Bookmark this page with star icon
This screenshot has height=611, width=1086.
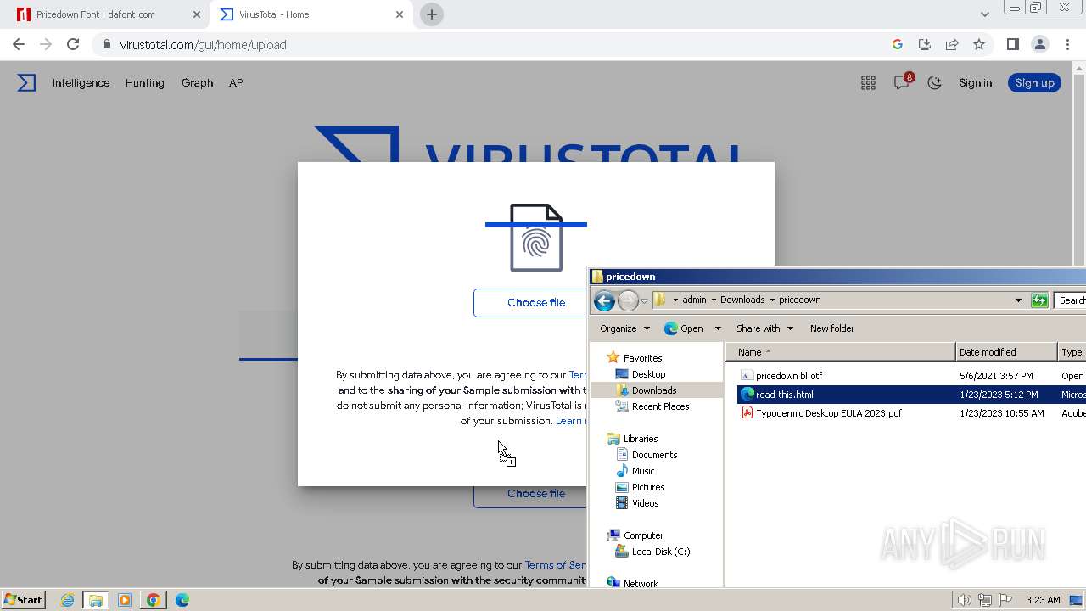tap(979, 44)
